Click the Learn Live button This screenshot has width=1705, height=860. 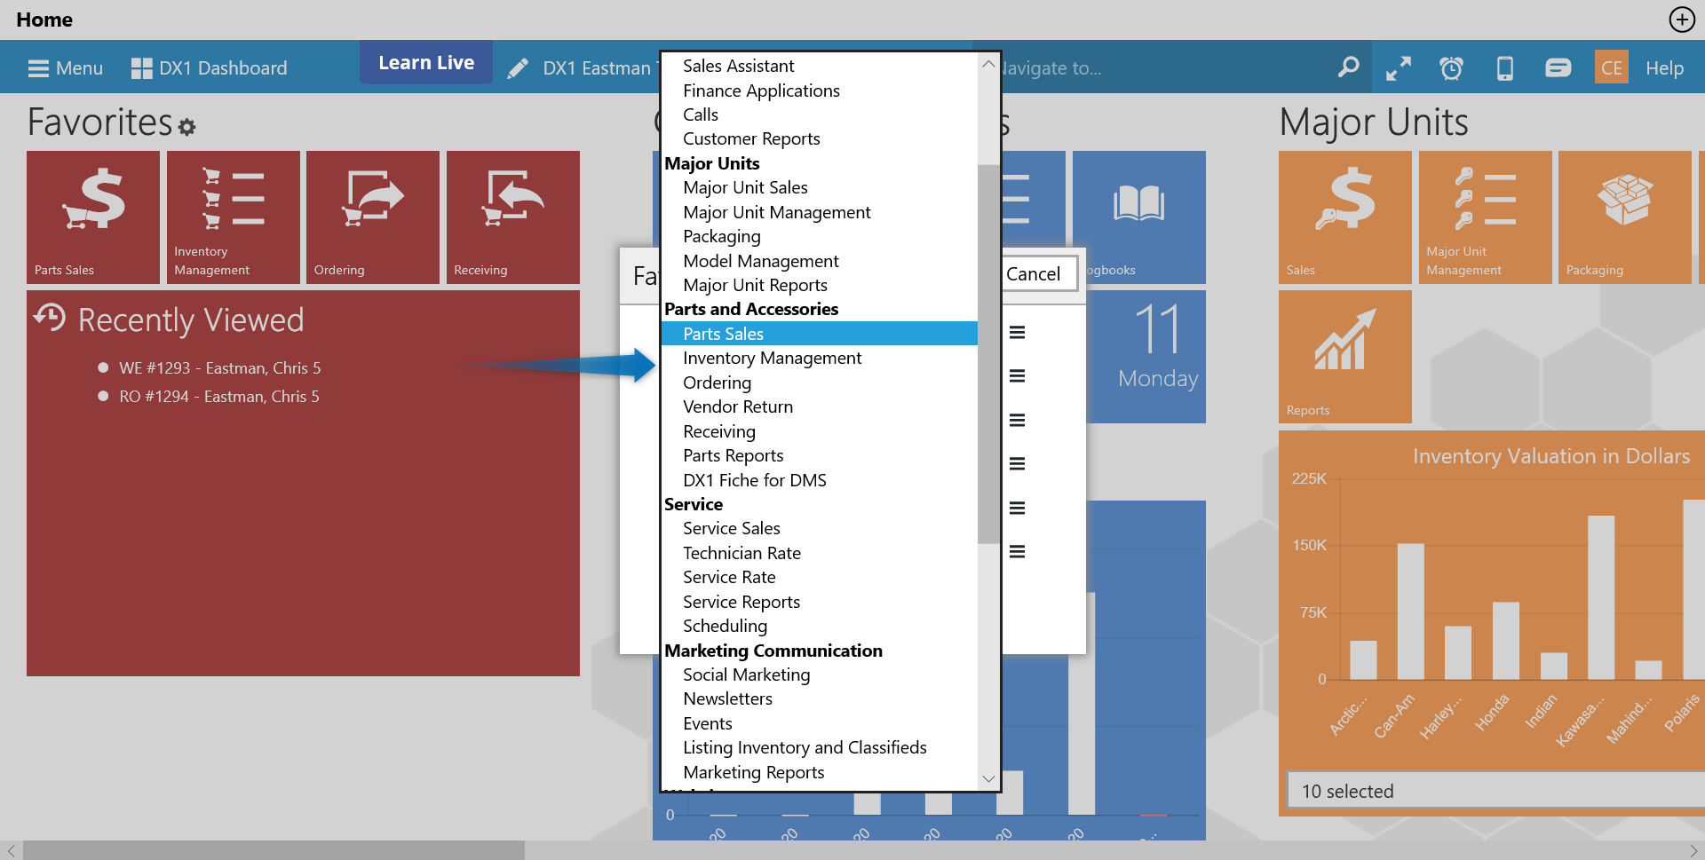point(426,62)
